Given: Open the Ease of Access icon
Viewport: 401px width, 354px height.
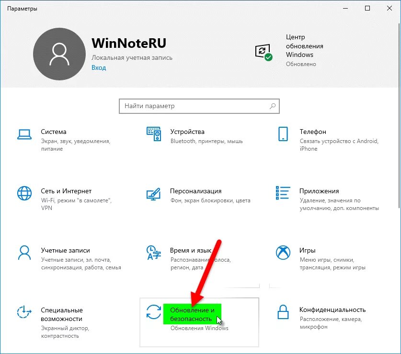Looking at the screenshot, I should pyautogui.click(x=24, y=312).
